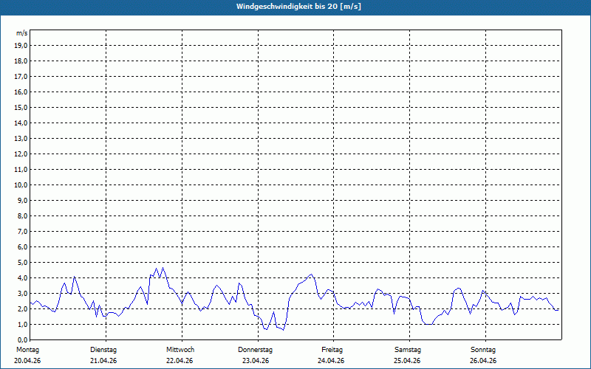
Task: Click the 'Mittwoch' day label
Action: [x=180, y=350]
